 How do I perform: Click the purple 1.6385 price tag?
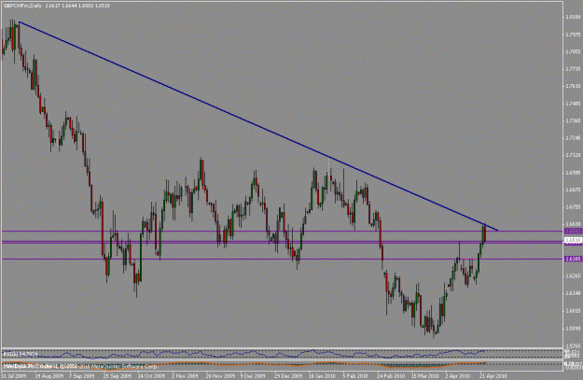573,259
